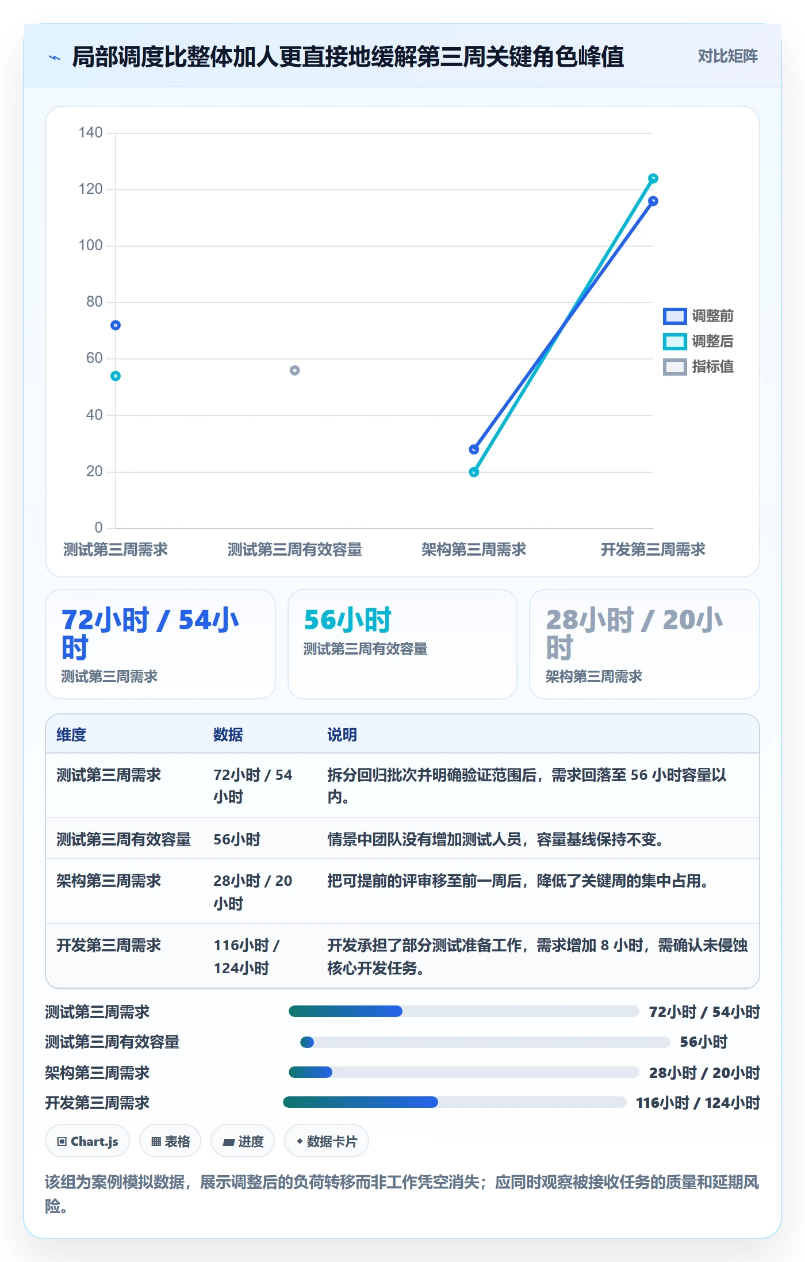Image resolution: width=805 pixels, height=1262 pixels.
Task: Click the 架构第三周需求 x-axis label
Action: [474, 549]
